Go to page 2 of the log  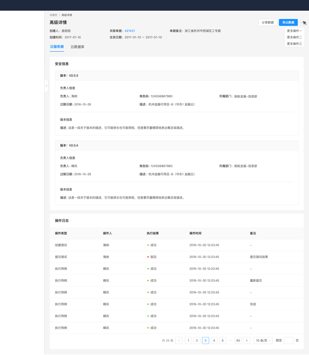pyautogui.click(x=197, y=341)
